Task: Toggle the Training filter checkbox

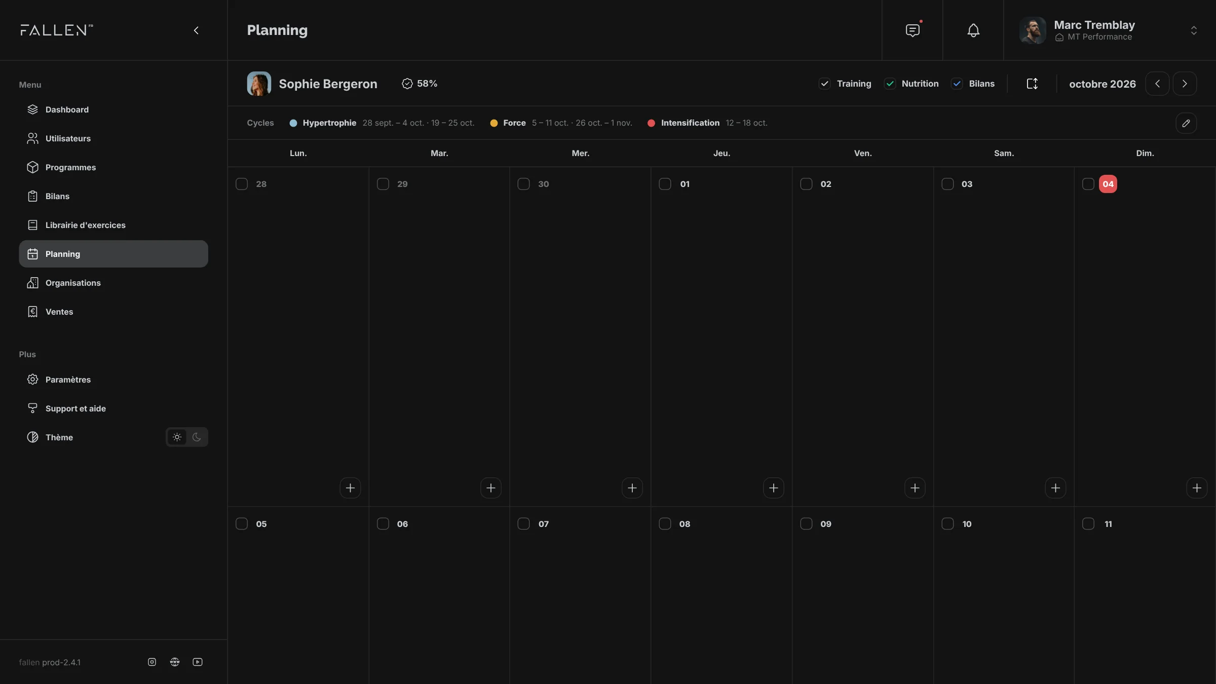Action: pyautogui.click(x=825, y=84)
